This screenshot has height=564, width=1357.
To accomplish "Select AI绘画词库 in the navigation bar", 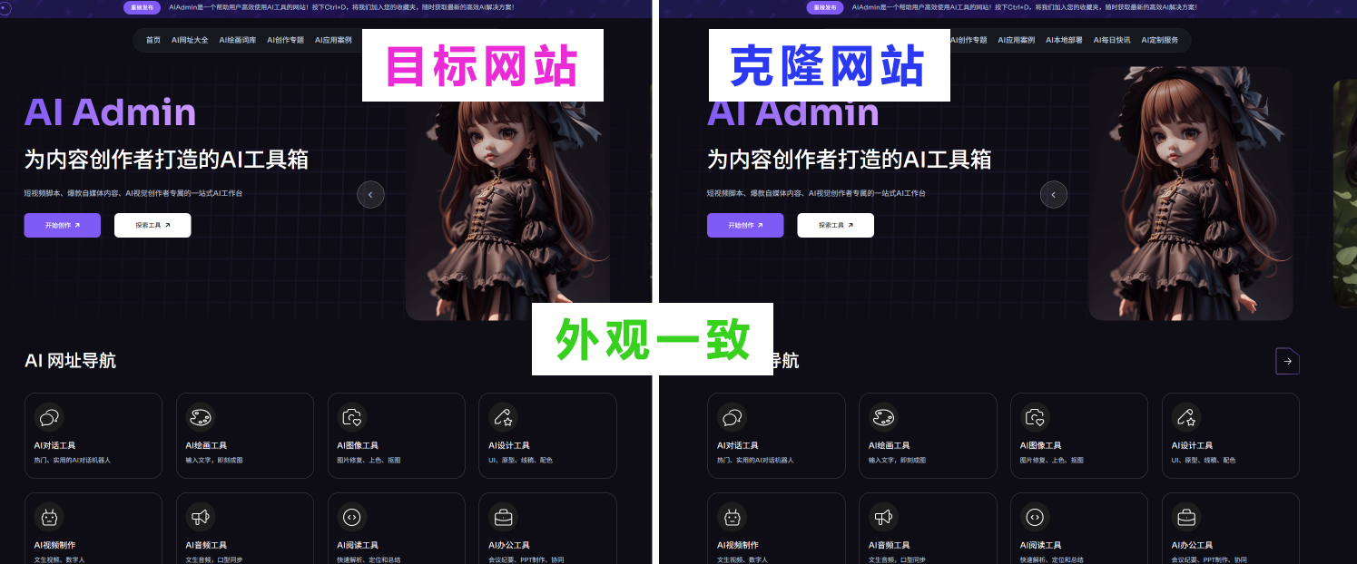I will pos(238,40).
